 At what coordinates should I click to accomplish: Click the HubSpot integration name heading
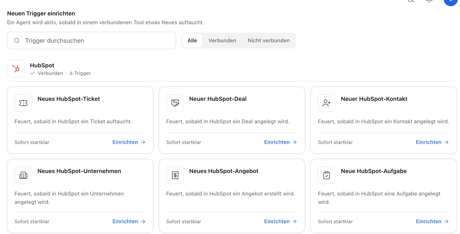pos(42,65)
